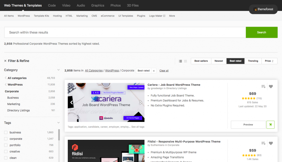Open the Fildisi theme thumbnail

pos(106,151)
